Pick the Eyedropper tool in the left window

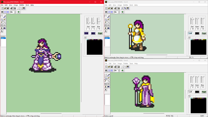pos(5,17)
